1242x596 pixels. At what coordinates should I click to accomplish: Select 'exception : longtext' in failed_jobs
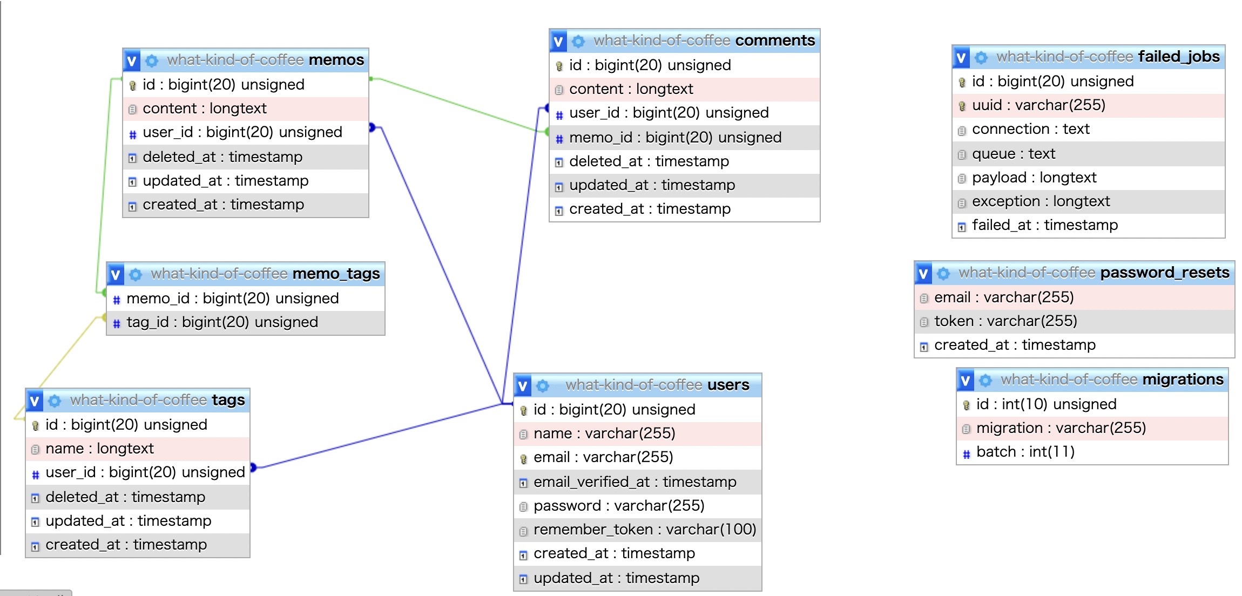tap(1089, 202)
